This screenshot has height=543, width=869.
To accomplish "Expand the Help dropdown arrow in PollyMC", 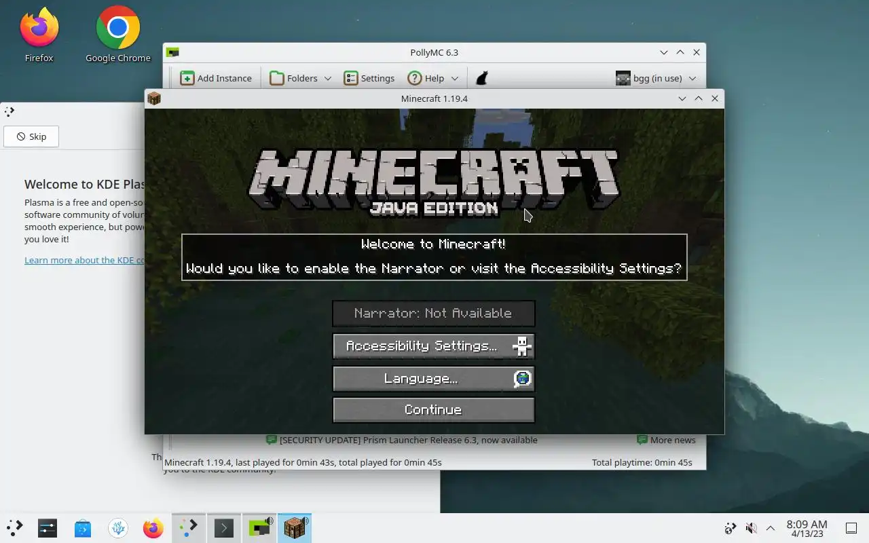I will (454, 78).
